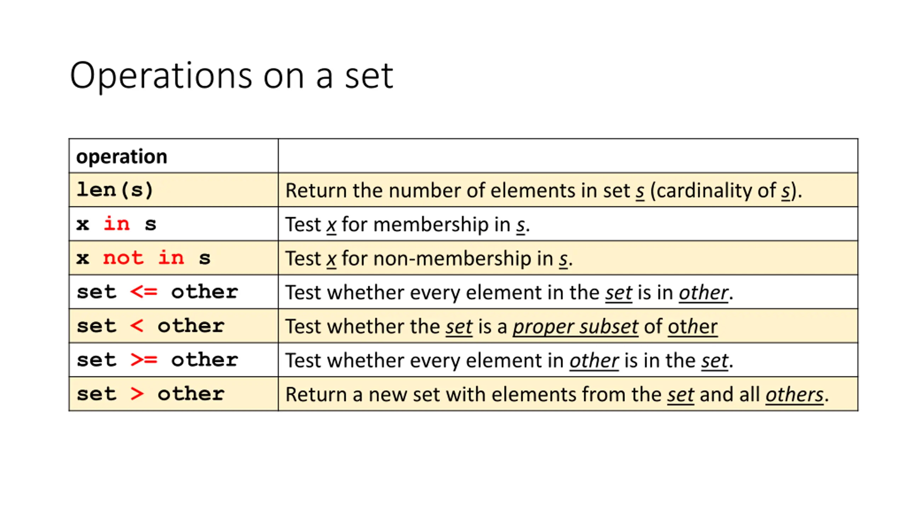
Task: Click the empty header cell beside "operation"
Action: [567, 156]
